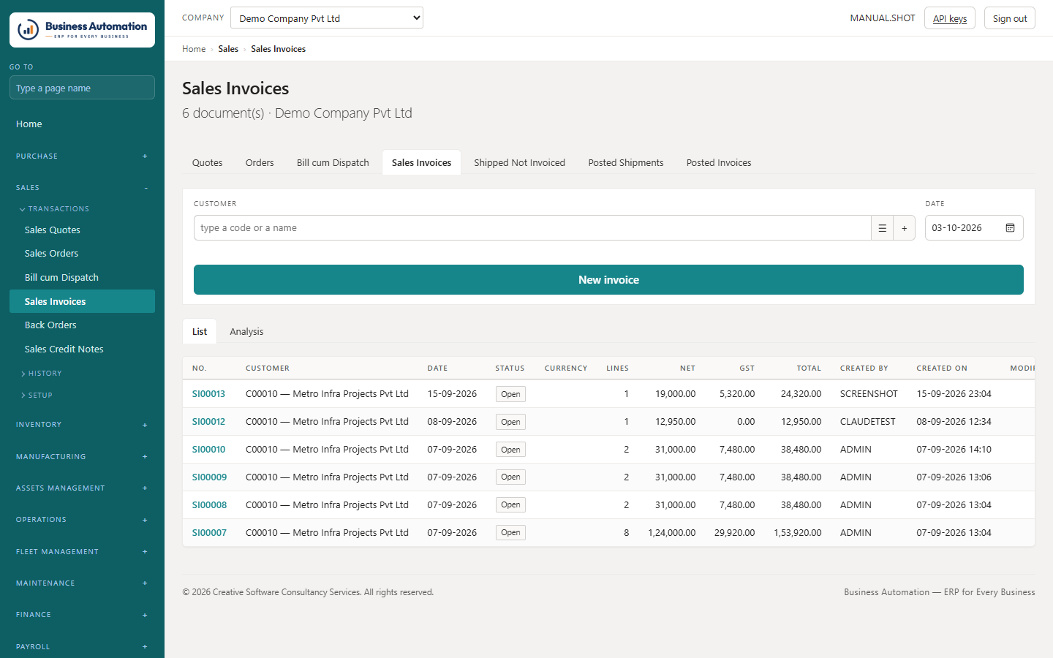This screenshot has height=658, width=1053.
Task: Open Sales Quotes in sidebar
Action: (82, 230)
